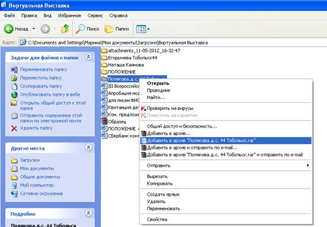The width and height of the screenshot is (327, 227).
Task: Select Свойства in the context menu
Action: click(x=157, y=219)
